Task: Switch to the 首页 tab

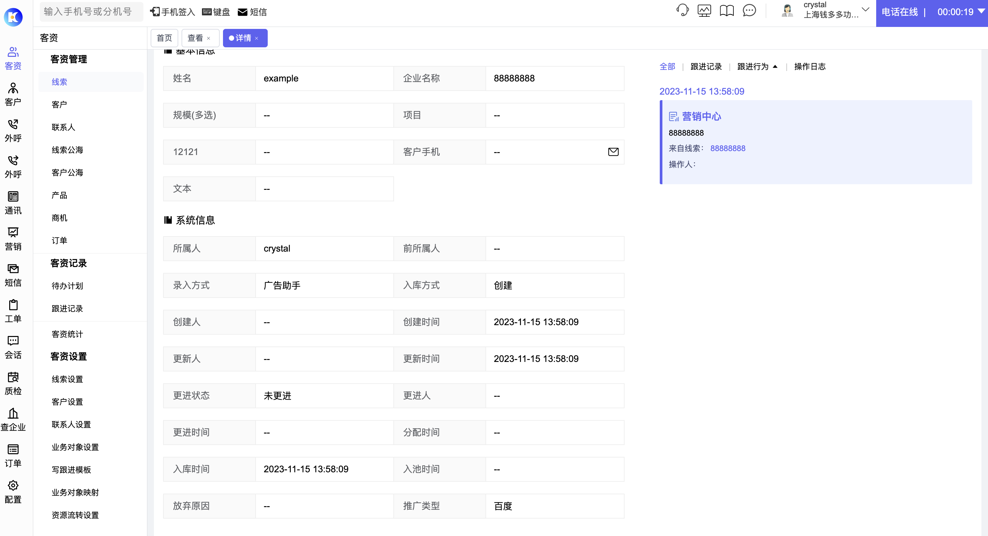Action: click(164, 38)
